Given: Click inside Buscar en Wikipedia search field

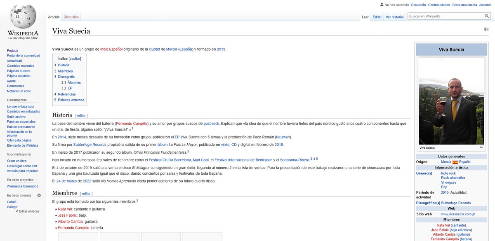Looking at the screenshot, I should 445,16.
